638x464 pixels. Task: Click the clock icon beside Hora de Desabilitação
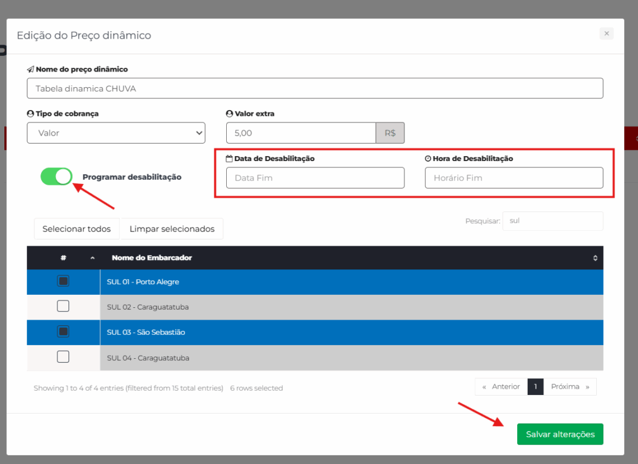[428, 159]
